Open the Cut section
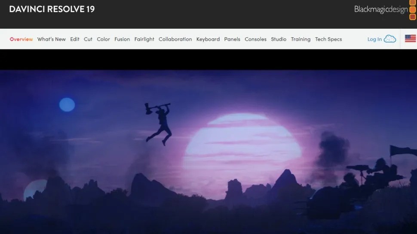 [x=88, y=39]
